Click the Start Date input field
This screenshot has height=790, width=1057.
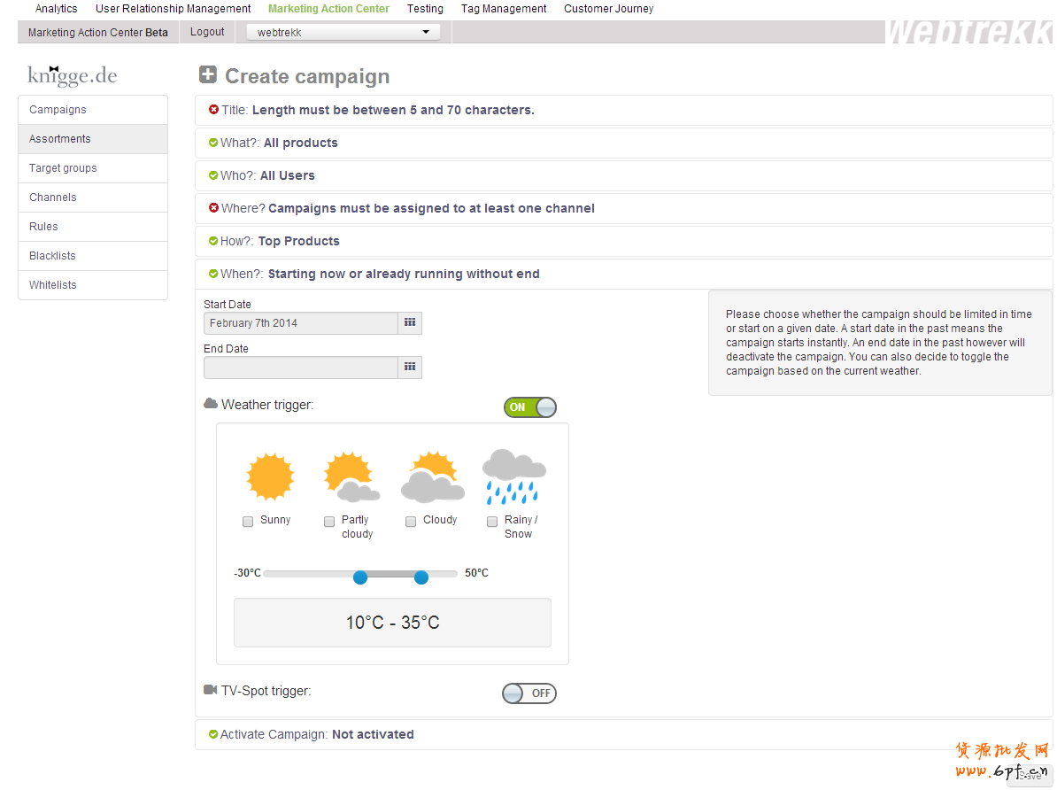tap(300, 323)
